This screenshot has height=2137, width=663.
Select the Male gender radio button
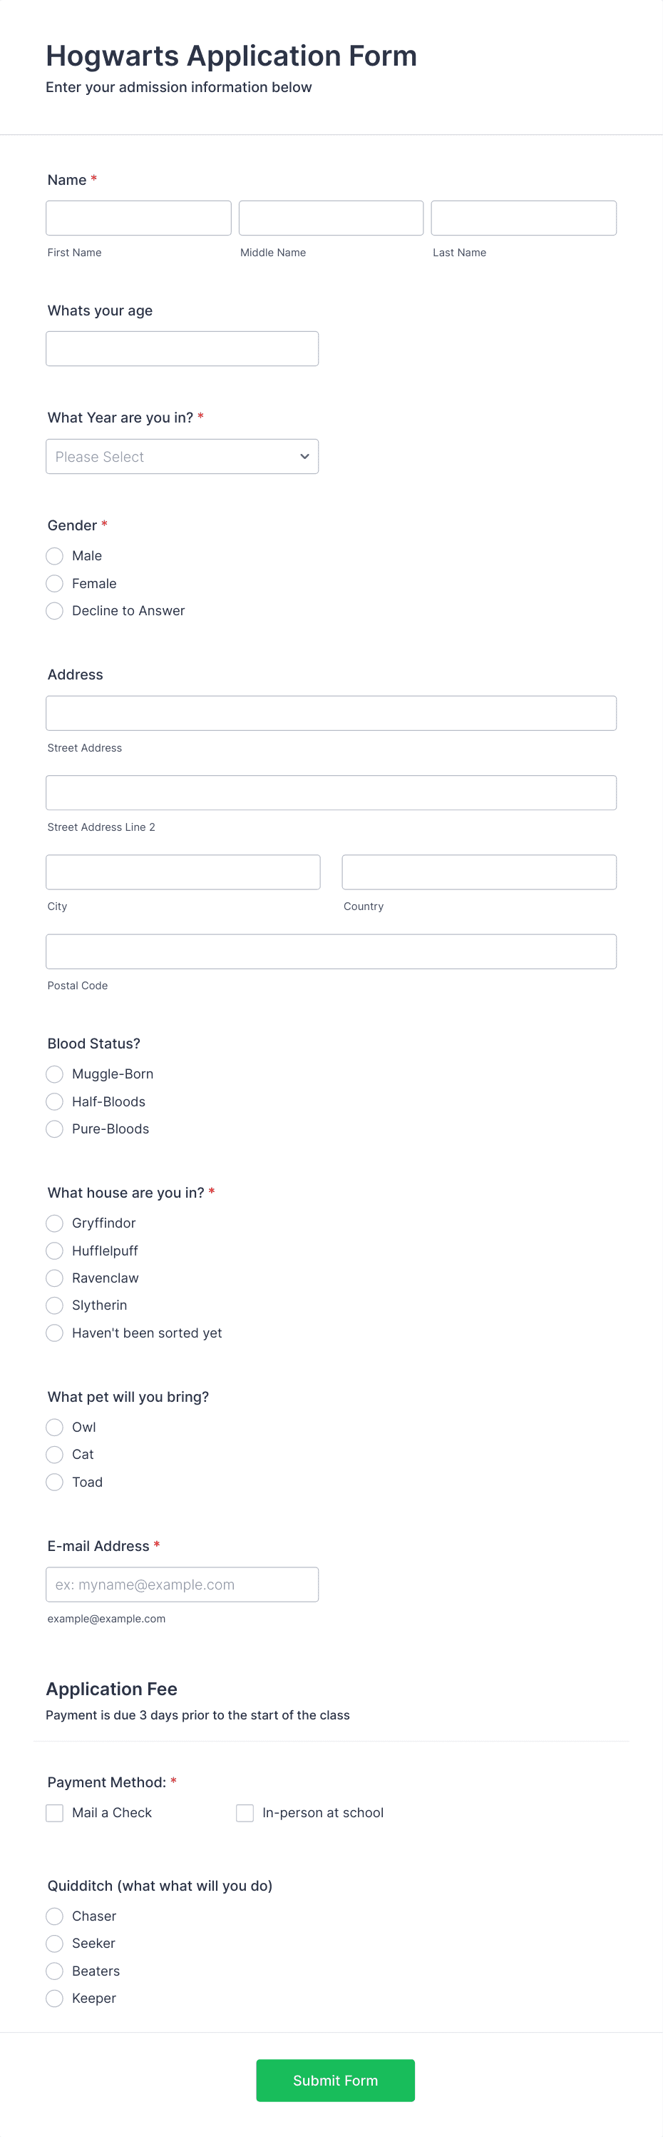[x=54, y=556]
